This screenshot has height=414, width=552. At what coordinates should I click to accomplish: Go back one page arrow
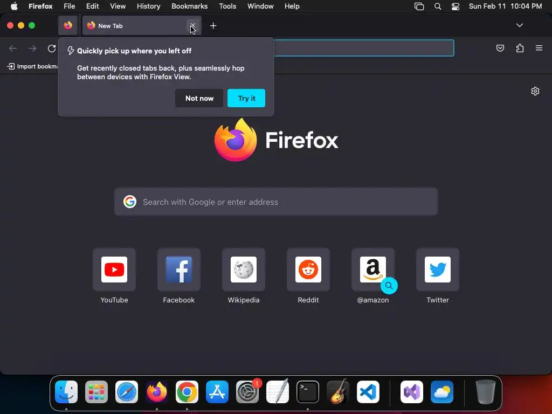point(13,48)
